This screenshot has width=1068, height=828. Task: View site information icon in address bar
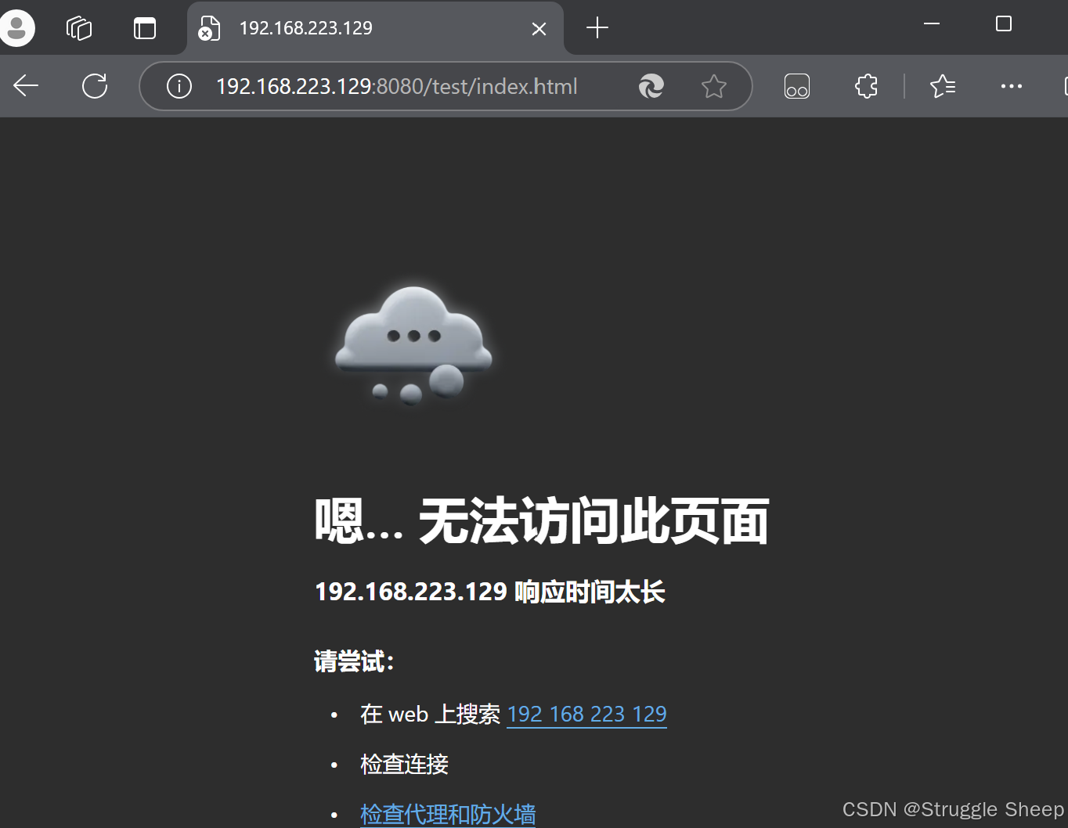(x=179, y=86)
